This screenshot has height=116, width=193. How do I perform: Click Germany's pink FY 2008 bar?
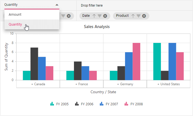(x=136, y=61)
